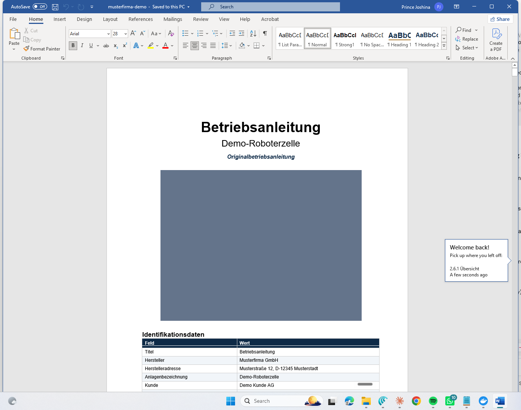Image resolution: width=521 pixels, height=410 pixels.
Task: Toggle Italic formatting
Action: (82, 46)
